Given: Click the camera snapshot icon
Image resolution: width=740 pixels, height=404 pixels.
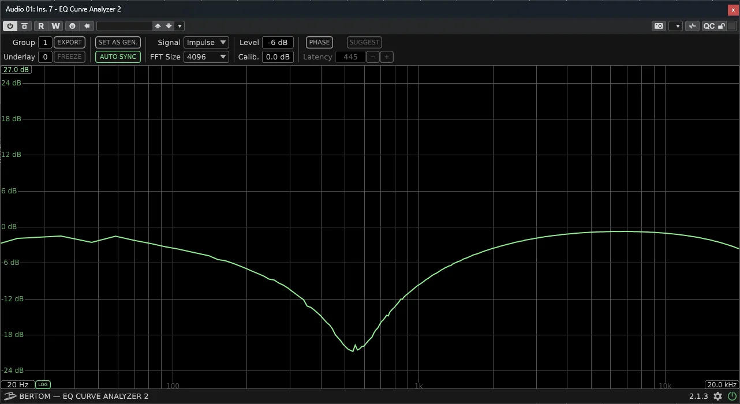Looking at the screenshot, I should point(659,26).
